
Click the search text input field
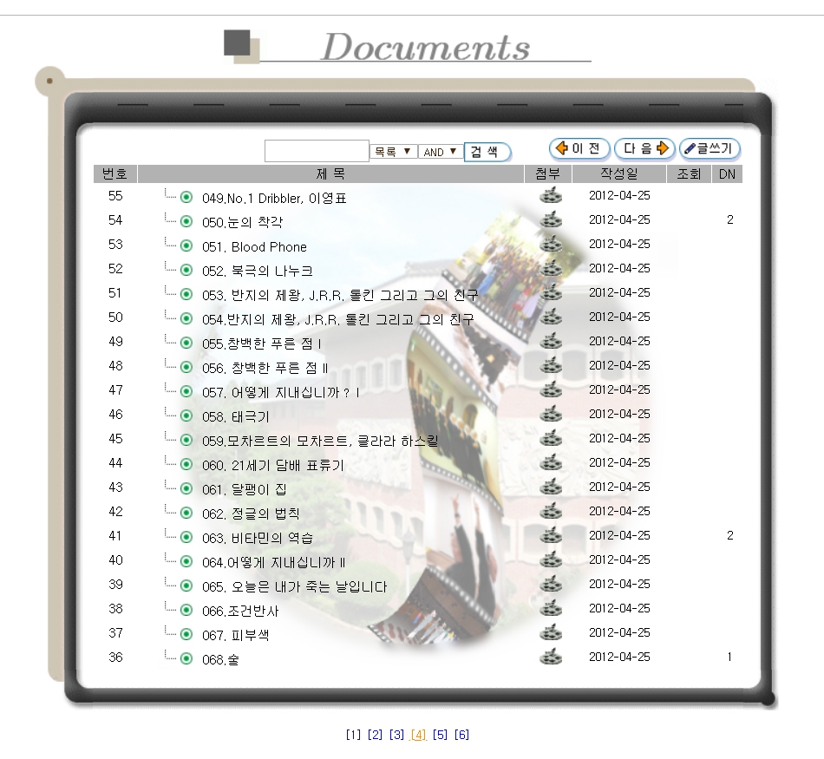(x=317, y=151)
